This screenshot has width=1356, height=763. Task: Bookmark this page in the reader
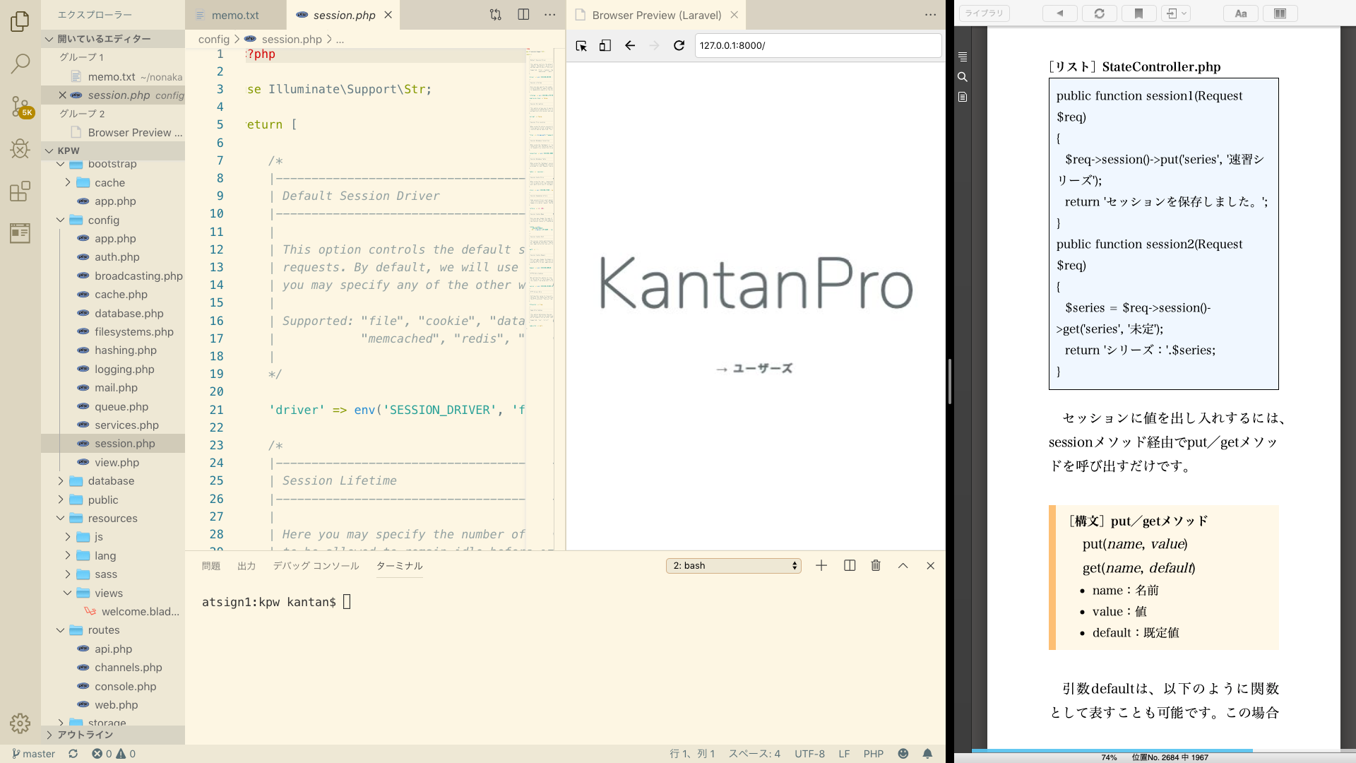(x=1138, y=13)
